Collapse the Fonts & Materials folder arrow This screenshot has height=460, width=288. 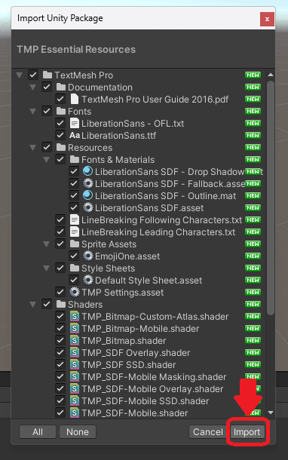[46, 159]
